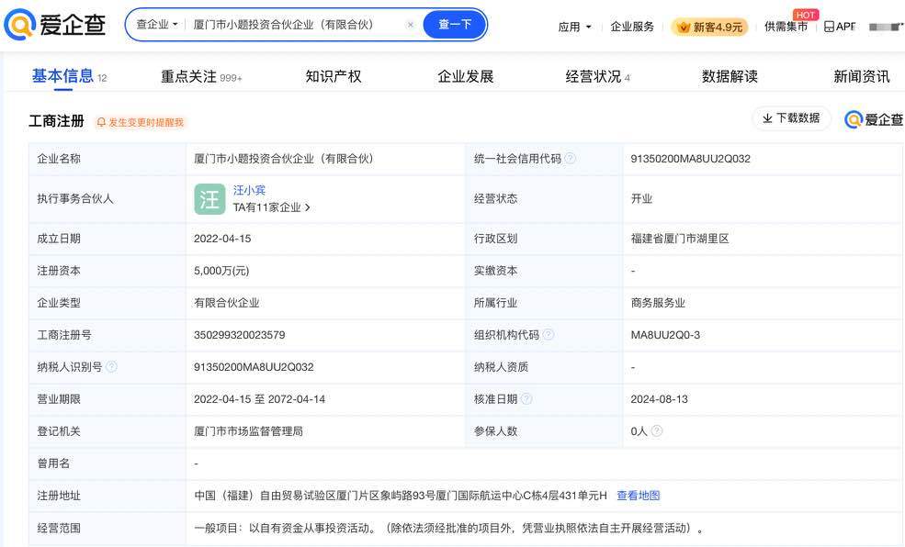Click the help icon next to 纳税人识别号
The height and width of the screenshot is (547, 905).
click(x=112, y=366)
